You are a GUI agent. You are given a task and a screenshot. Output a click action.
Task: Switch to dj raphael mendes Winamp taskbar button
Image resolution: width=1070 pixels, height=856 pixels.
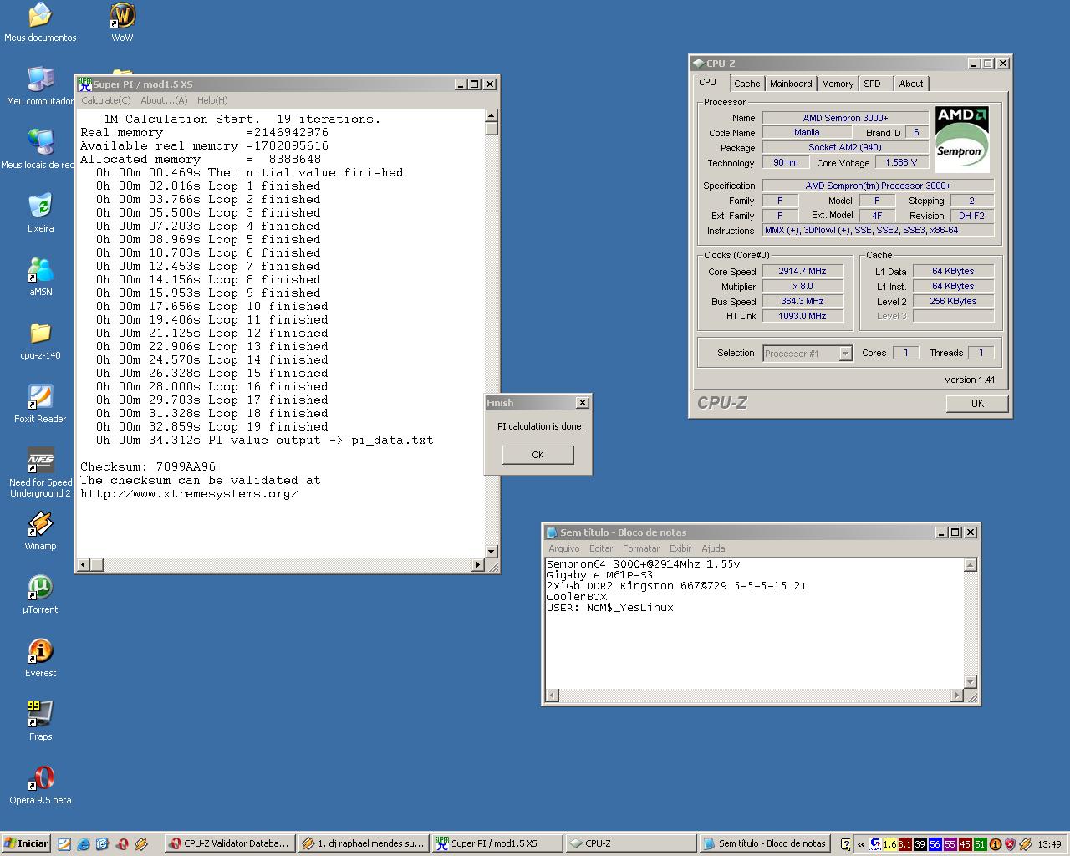(x=363, y=844)
